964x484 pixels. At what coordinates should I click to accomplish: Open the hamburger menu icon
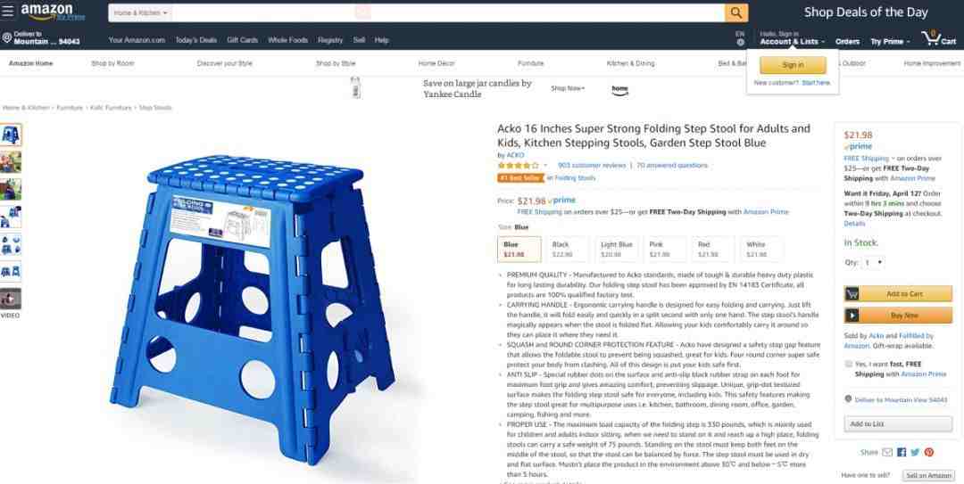7,12
